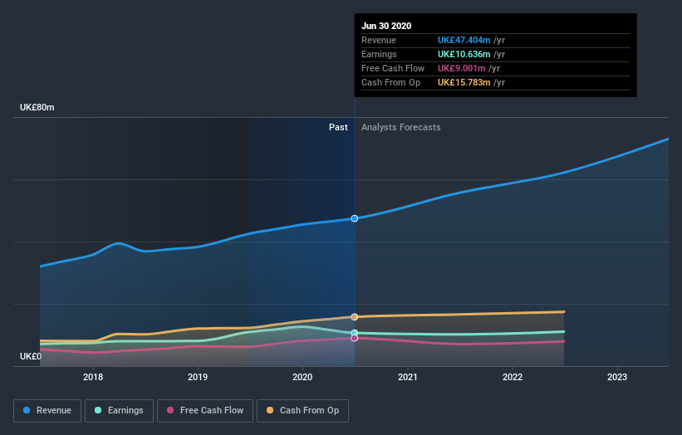Click the Free Cash Flow row label in tooltip
Screen dimensions: 682x435
393,68
